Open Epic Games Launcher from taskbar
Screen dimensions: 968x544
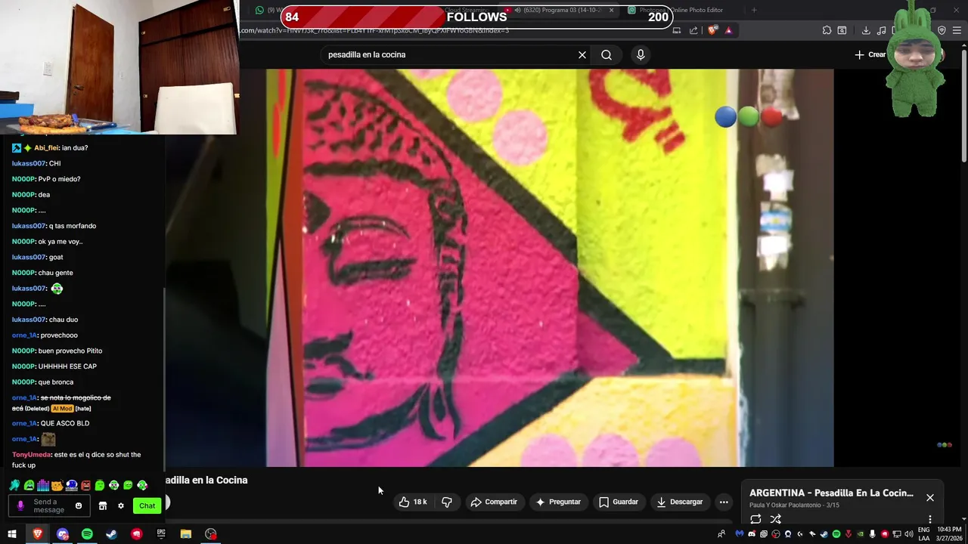[161, 534]
